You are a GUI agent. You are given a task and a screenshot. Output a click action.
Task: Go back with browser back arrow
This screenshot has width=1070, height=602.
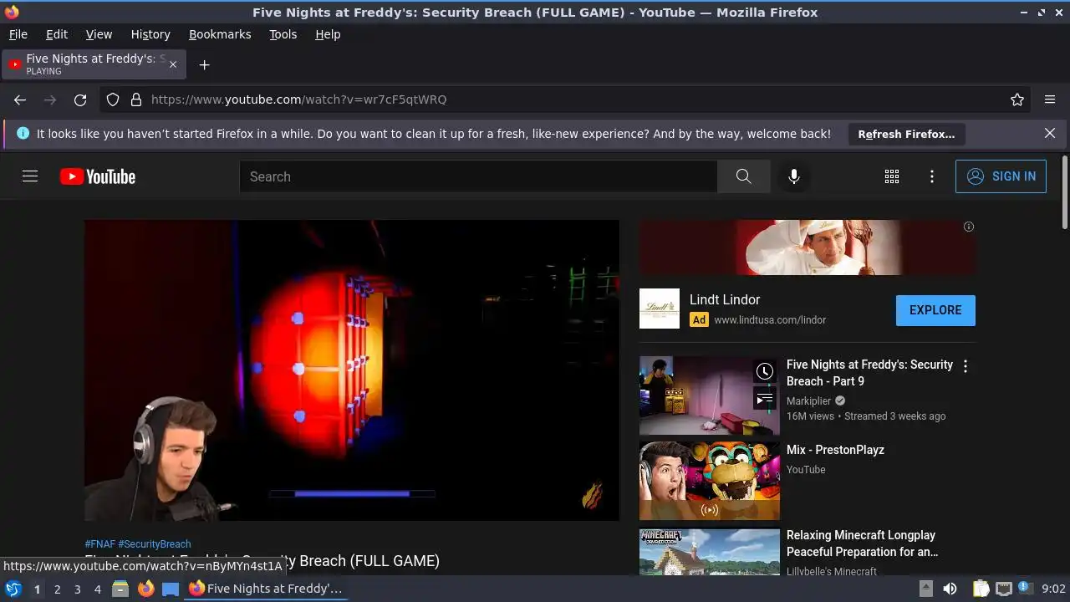pos(20,99)
